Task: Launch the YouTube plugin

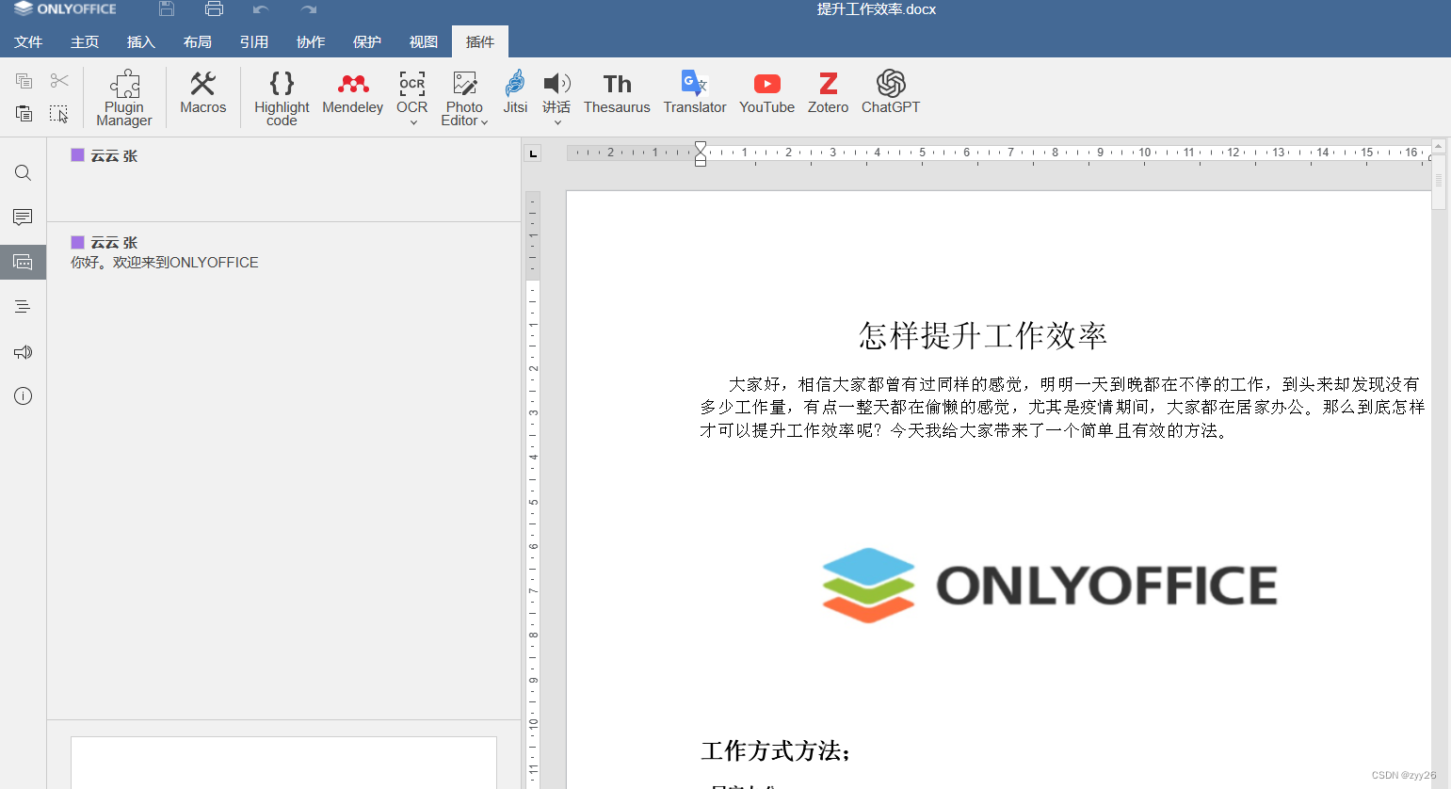Action: click(767, 92)
